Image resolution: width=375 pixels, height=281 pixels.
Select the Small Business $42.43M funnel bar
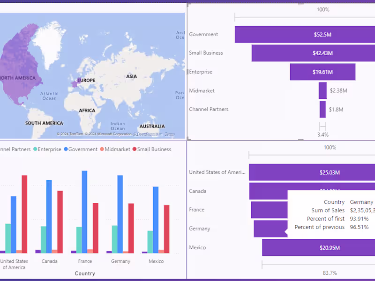(313, 53)
